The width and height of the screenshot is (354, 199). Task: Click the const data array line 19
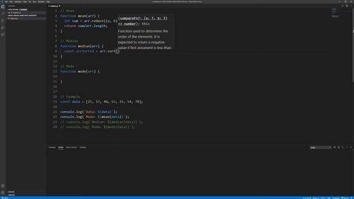click(102, 102)
